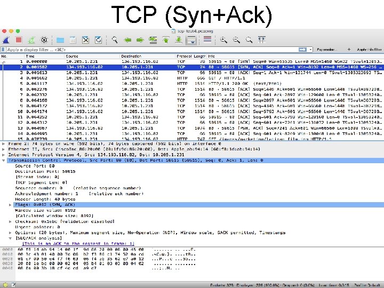
Task: Go forward with the green right arrow
Action: (140, 40)
